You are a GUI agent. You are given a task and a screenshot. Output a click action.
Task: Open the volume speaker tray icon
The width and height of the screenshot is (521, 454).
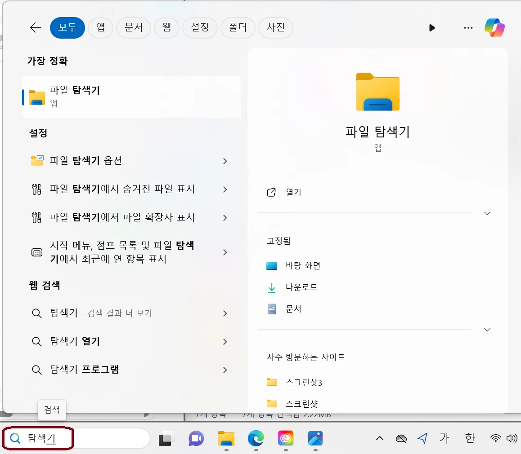pos(512,438)
